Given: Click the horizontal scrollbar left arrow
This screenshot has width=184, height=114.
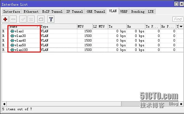Looking at the screenshot, I should (4, 104).
